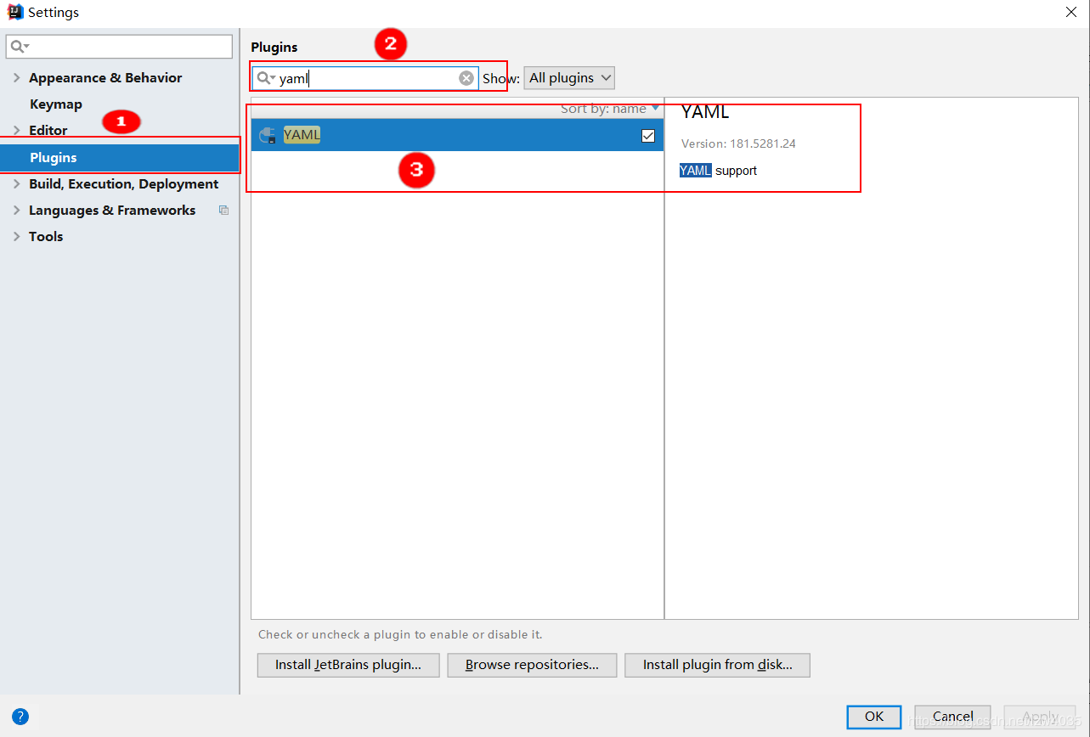Click Install JetBrains plugin button
The width and height of the screenshot is (1090, 737).
click(x=348, y=665)
